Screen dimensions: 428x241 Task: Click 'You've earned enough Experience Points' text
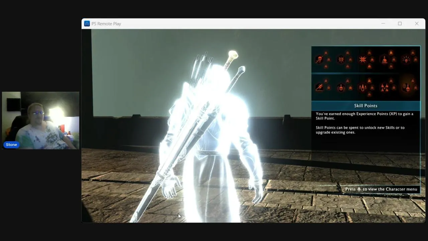click(364, 116)
